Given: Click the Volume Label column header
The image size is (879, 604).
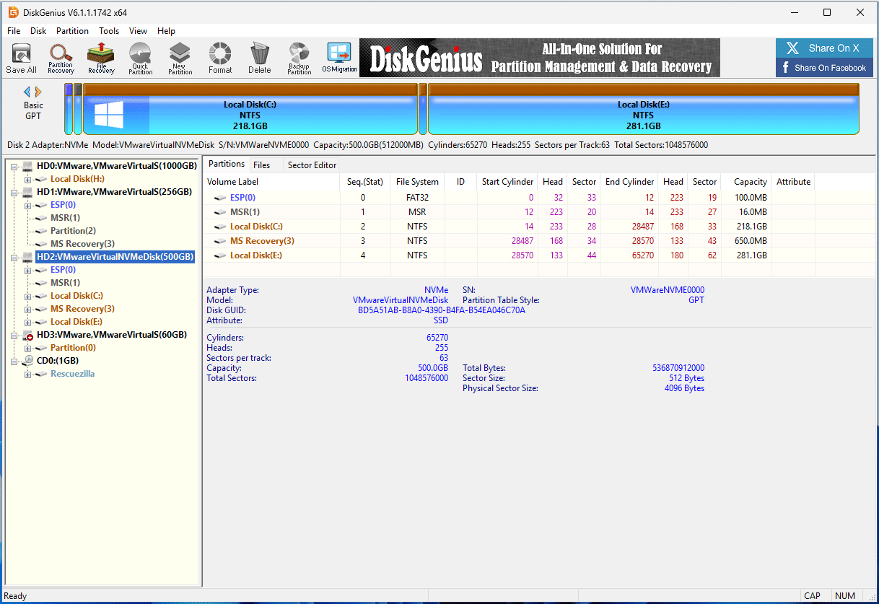Looking at the screenshot, I should (271, 182).
